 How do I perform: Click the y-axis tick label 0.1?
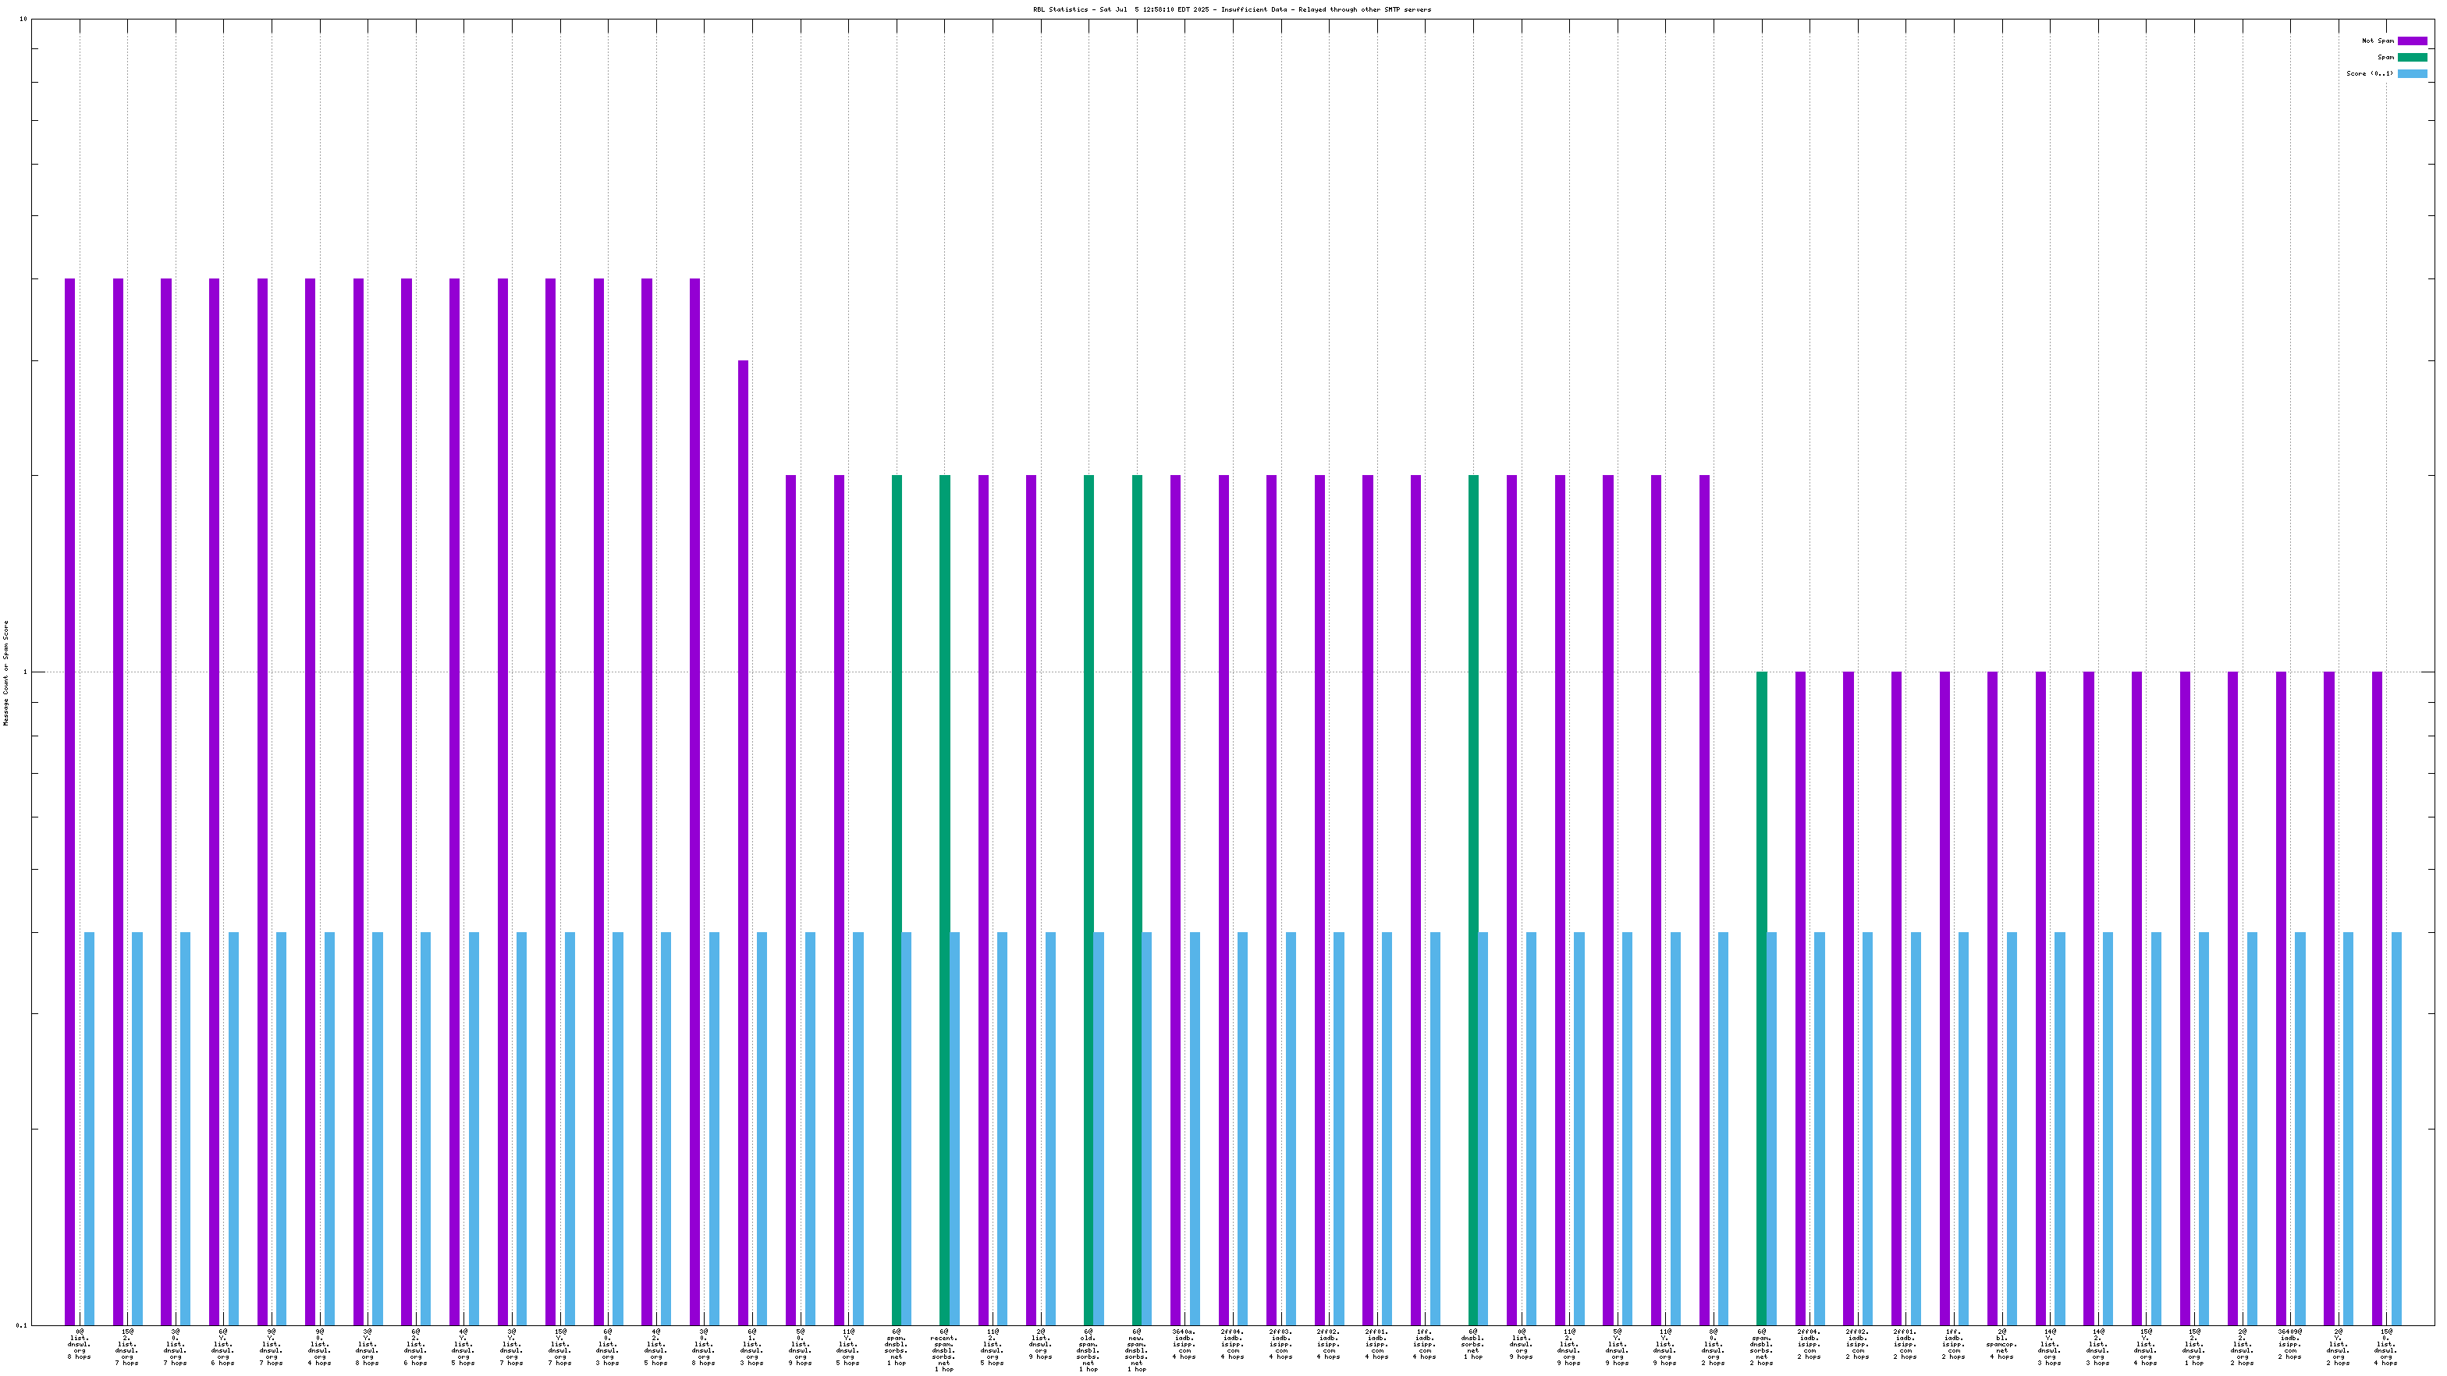(x=21, y=1325)
